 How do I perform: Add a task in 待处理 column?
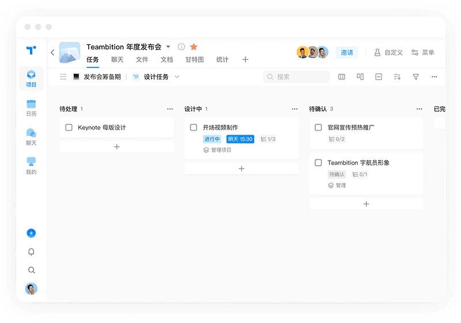pyautogui.click(x=117, y=146)
